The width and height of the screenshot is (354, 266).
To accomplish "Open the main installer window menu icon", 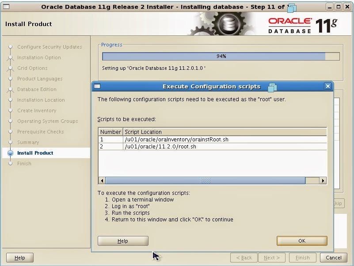I will (x=6, y=7).
